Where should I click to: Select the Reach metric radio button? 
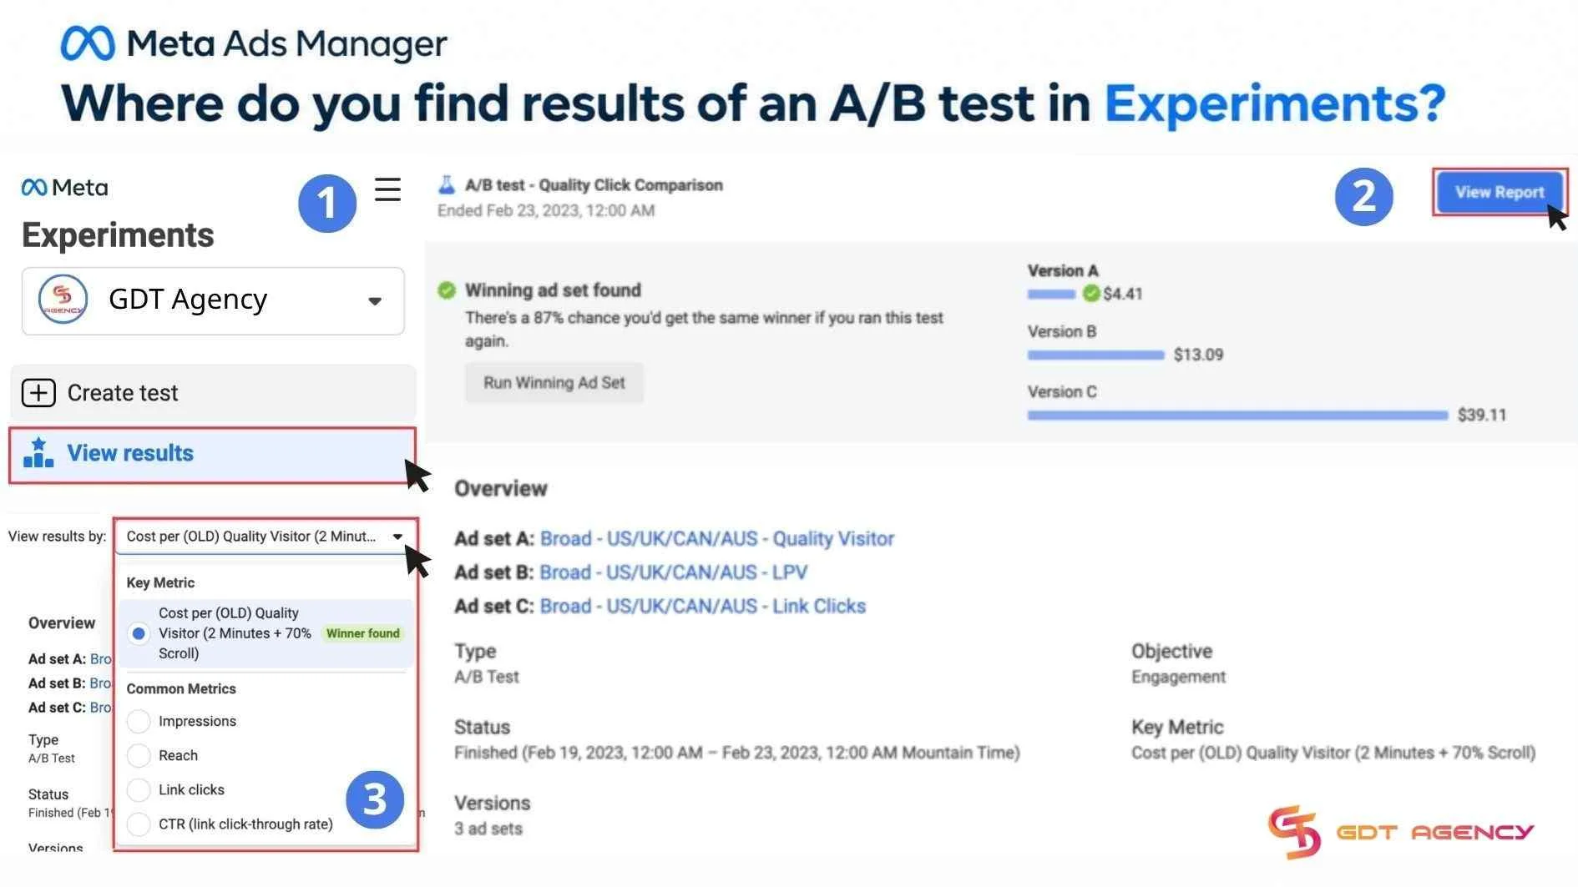(x=139, y=755)
